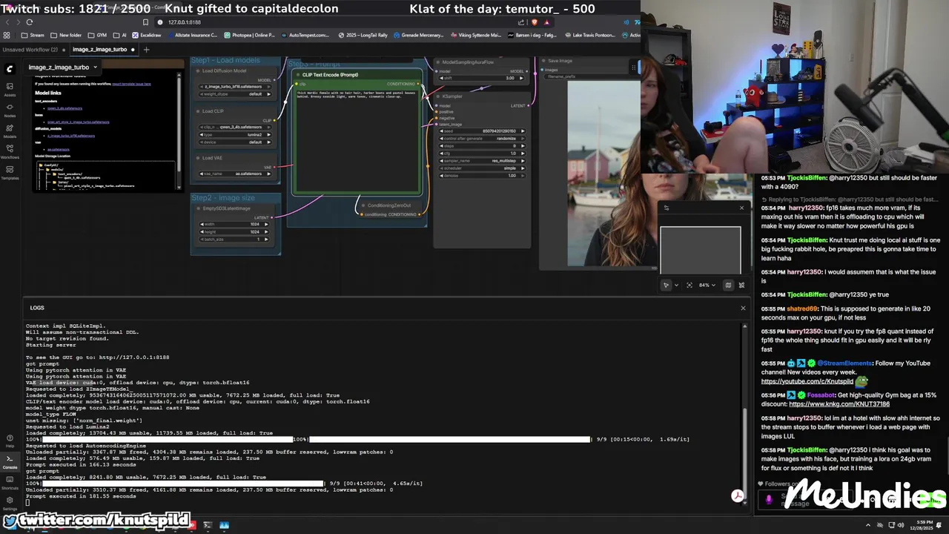This screenshot has height=534, width=949.
Task: Close the minimap panel
Action: pos(741,208)
